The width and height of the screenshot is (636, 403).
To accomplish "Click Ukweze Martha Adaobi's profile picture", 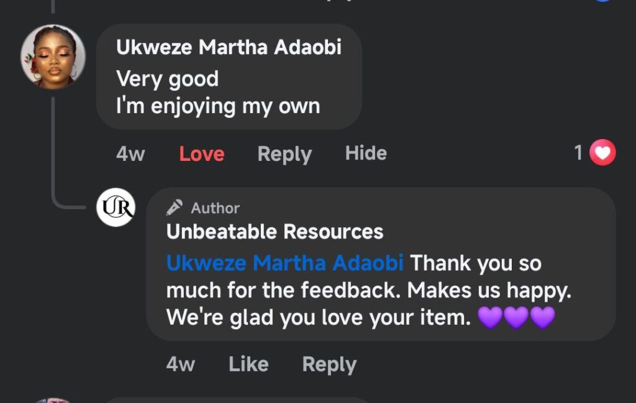I will point(53,57).
